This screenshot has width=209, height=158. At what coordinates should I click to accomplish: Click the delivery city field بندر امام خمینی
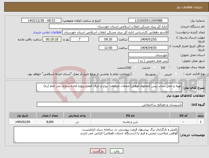pyautogui.click(x=148, y=61)
